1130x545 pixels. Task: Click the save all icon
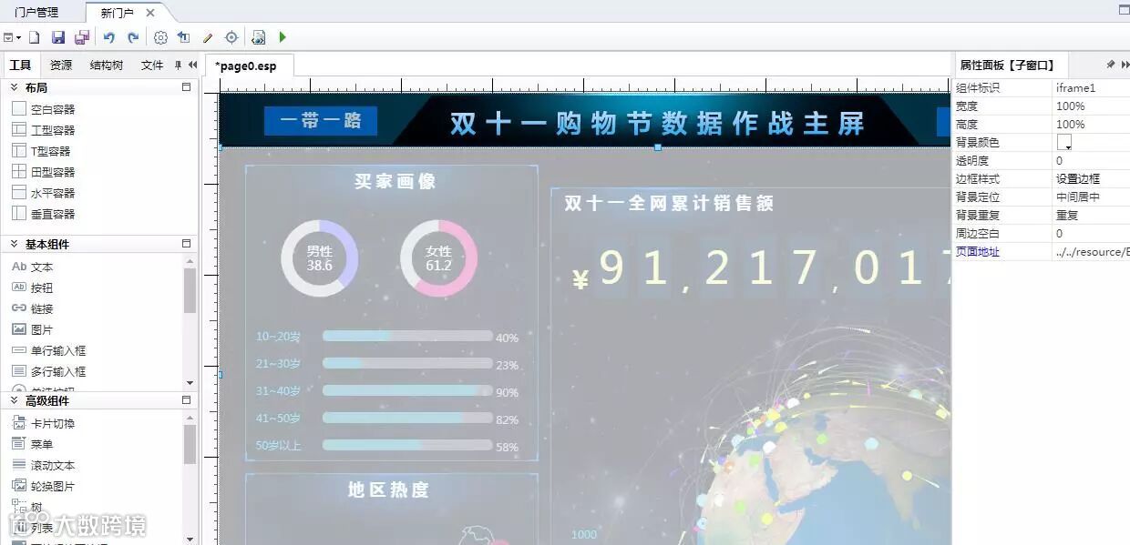point(82,37)
